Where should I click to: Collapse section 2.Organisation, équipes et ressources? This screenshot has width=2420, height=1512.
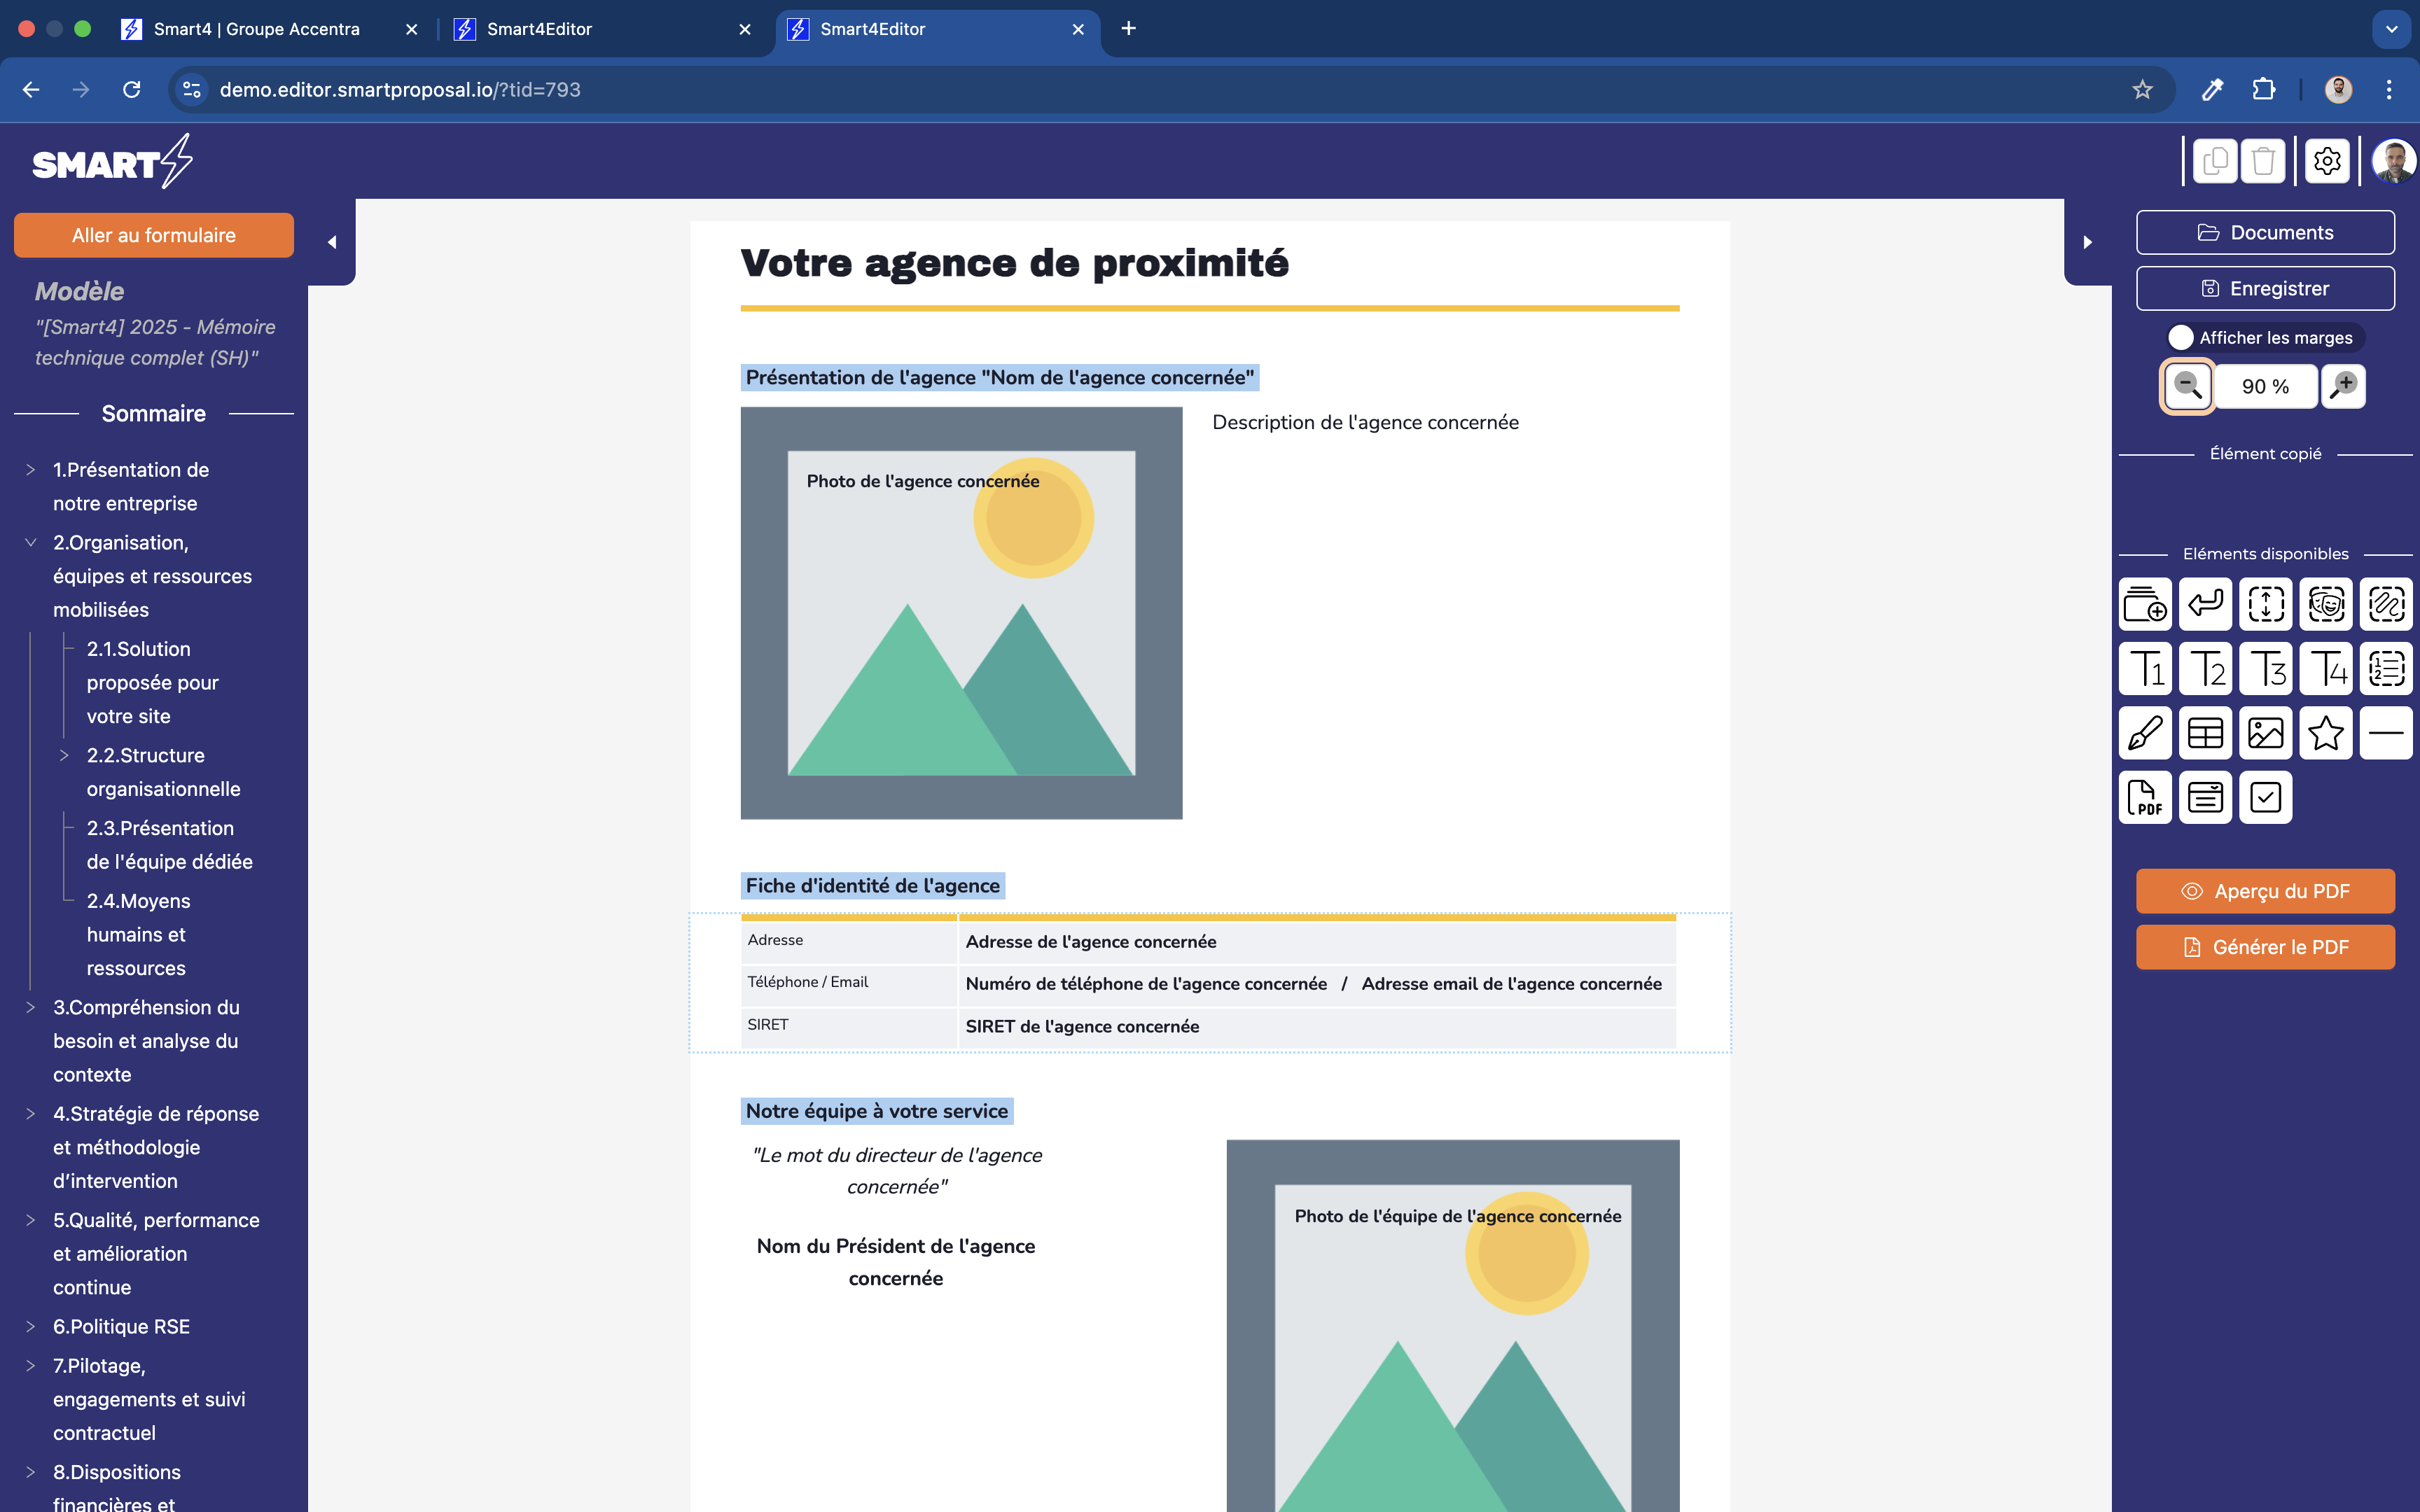tap(30, 543)
